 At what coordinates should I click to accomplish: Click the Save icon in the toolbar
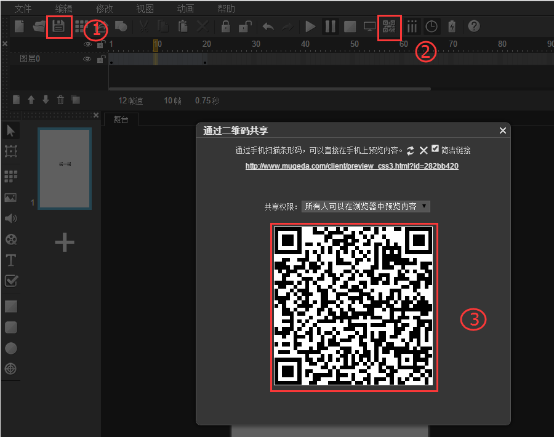coord(58,26)
